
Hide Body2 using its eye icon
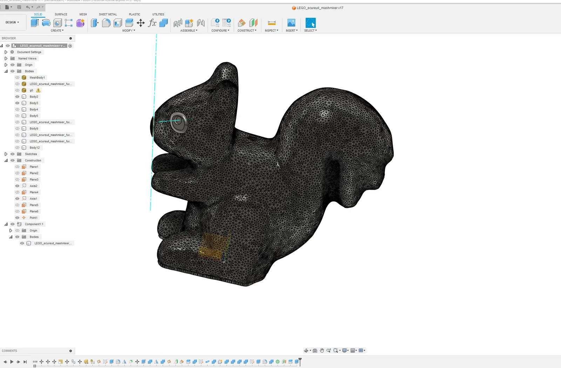[x=17, y=97]
